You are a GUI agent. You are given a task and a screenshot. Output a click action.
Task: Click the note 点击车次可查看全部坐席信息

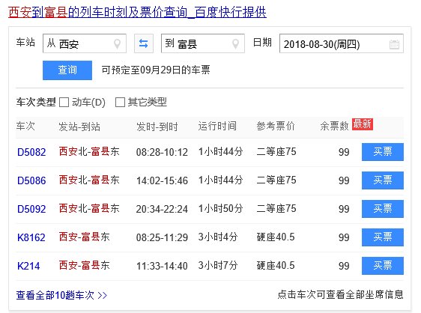340,294
